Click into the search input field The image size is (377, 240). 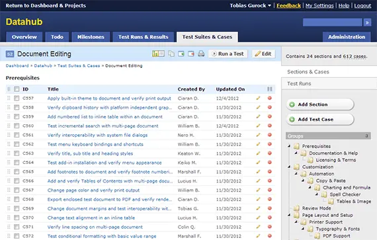(x=332, y=22)
